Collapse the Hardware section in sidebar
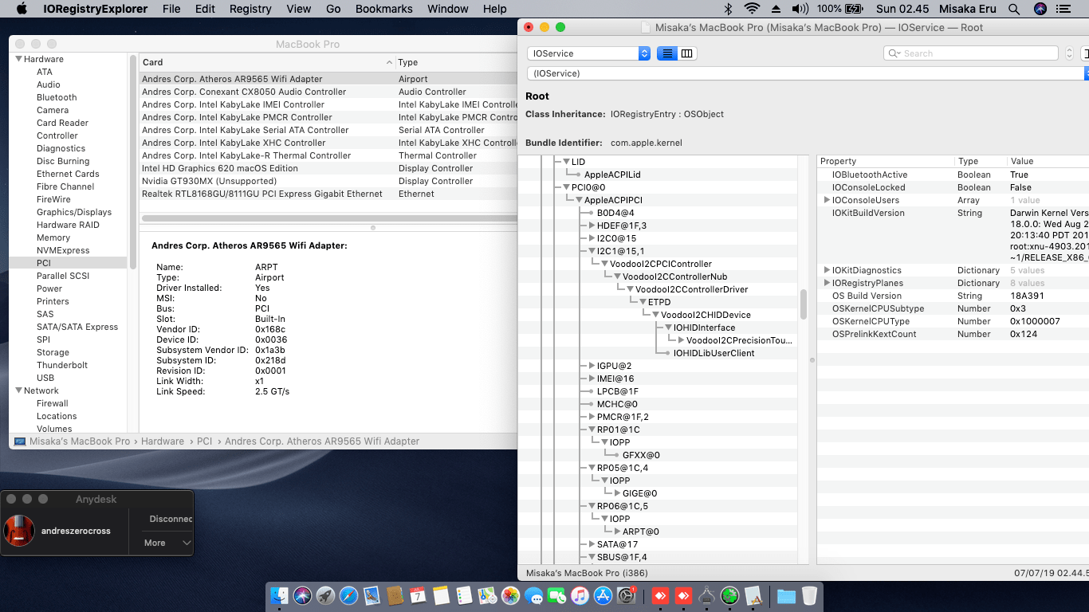This screenshot has width=1089, height=612. (18, 59)
